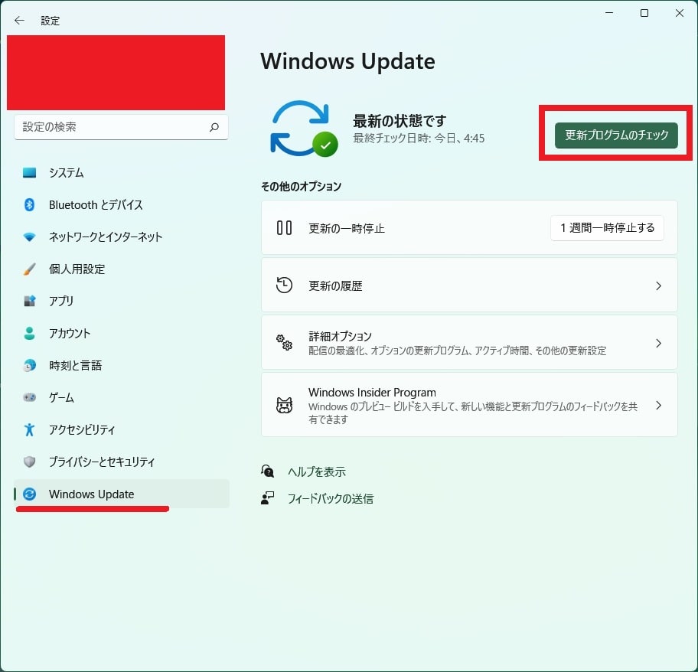Click the アプリ icon in the sidebar
Image resolution: width=698 pixels, height=672 pixels.
tap(29, 301)
